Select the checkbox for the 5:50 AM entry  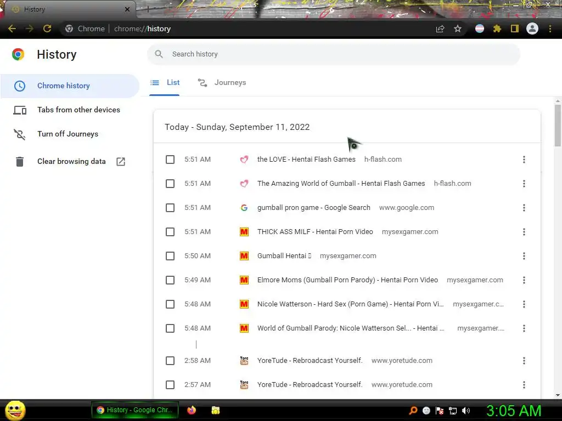pos(170,256)
